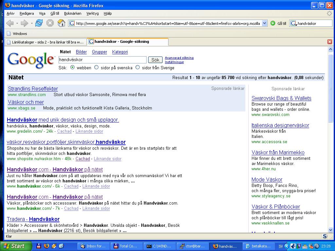The height and width of the screenshot is (251, 335).
Task: Open Inställningar link
Action: point(174,62)
